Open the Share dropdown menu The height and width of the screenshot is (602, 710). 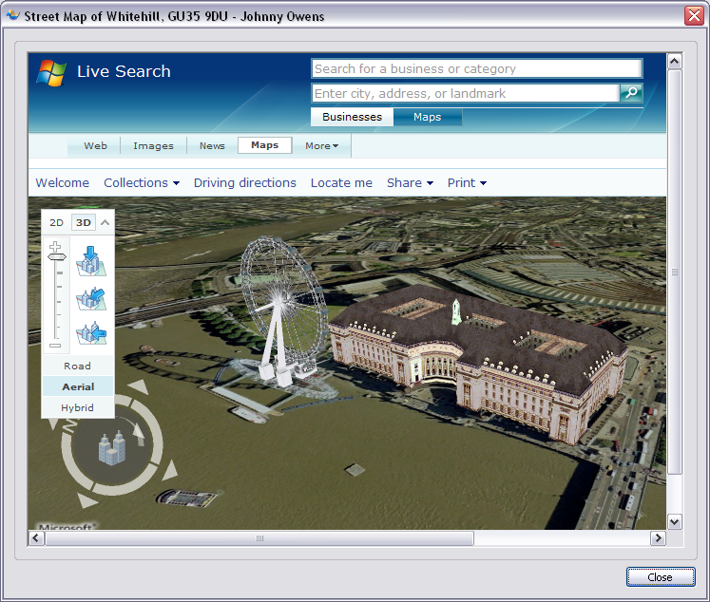410,183
